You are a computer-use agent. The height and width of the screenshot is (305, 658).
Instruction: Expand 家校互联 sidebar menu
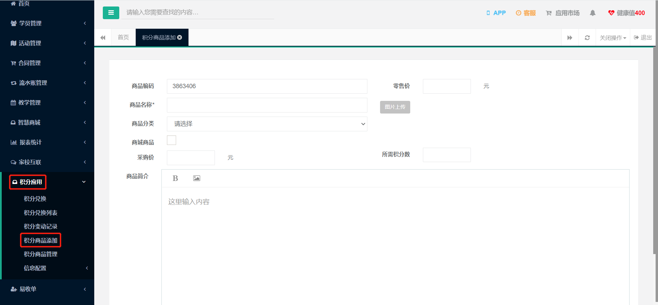[x=47, y=162]
